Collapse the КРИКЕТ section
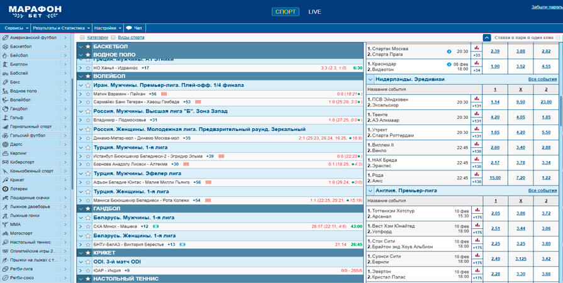Viewport: 563px width, 283px height. pos(81,253)
